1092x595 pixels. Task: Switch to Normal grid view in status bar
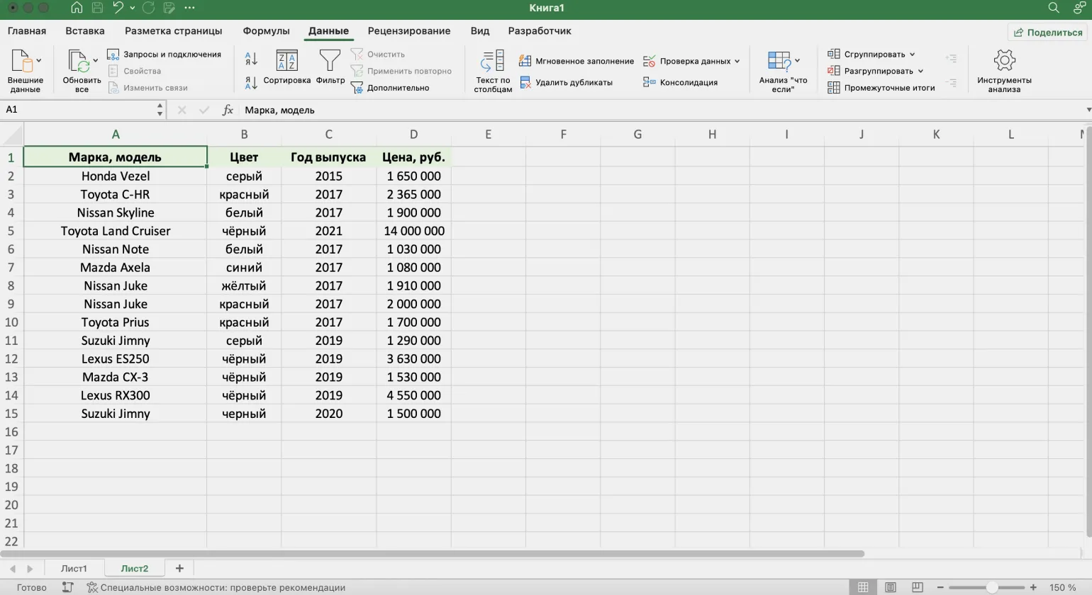(x=863, y=587)
